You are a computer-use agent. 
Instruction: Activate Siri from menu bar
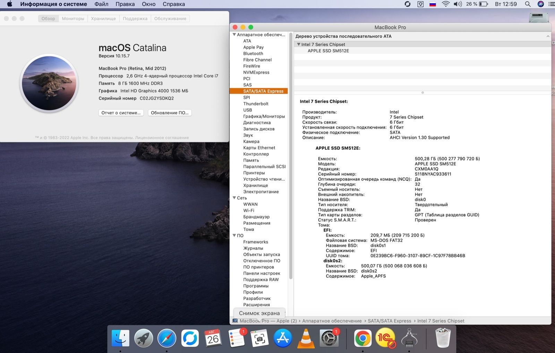(x=540, y=4)
